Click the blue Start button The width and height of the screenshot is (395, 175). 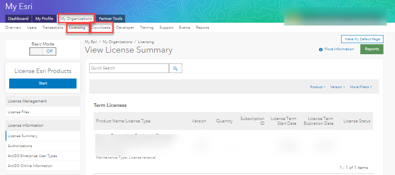point(43,83)
